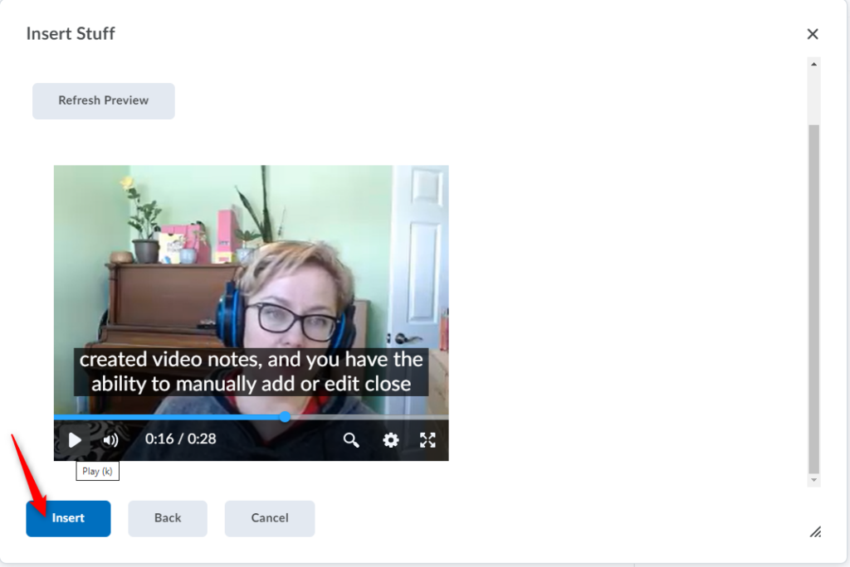This screenshot has width=850, height=567.
Task: Enter fullscreen mode for the video
Action: 427,440
